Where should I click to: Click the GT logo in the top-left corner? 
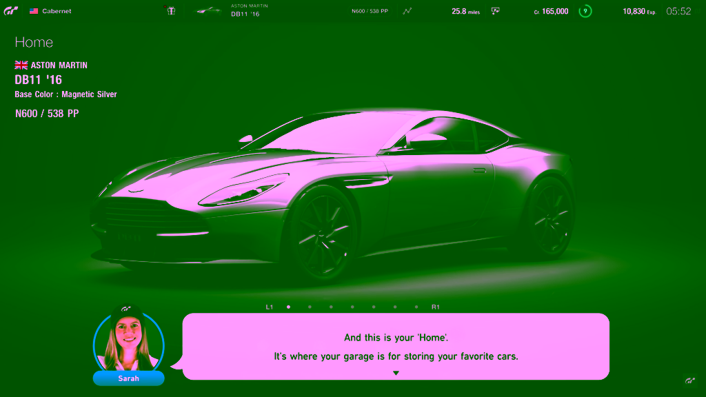click(10, 10)
